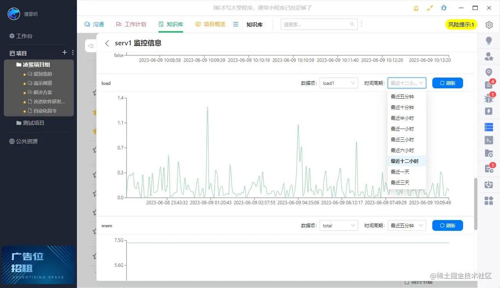Toggle the outline indent icon left of panel
Image resolution: width=500 pixels, height=288 pixels.
tap(91, 46)
